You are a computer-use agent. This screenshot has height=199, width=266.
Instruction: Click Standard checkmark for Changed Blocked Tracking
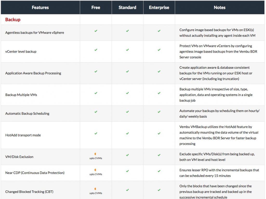point(127,190)
